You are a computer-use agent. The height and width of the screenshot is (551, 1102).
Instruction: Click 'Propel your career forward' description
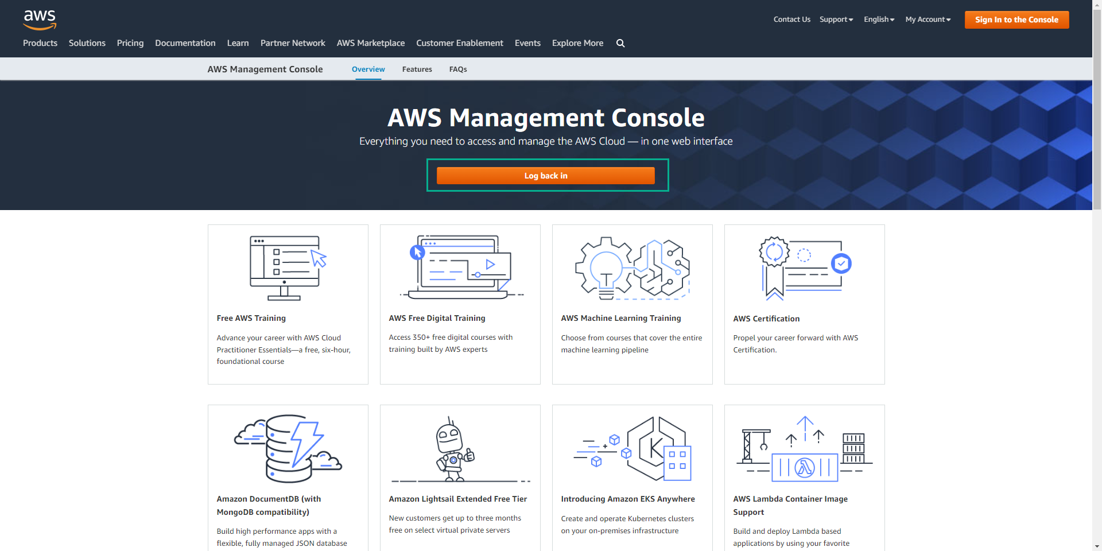pyautogui.click(x=796, y=344)
